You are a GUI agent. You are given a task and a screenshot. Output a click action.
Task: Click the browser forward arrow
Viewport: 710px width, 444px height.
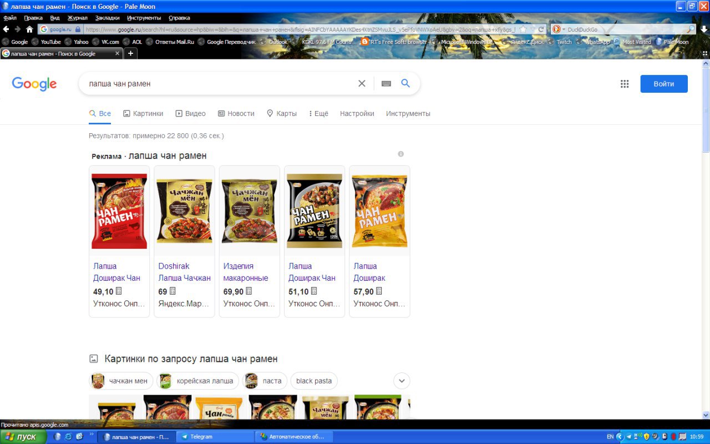pos(18,29)
